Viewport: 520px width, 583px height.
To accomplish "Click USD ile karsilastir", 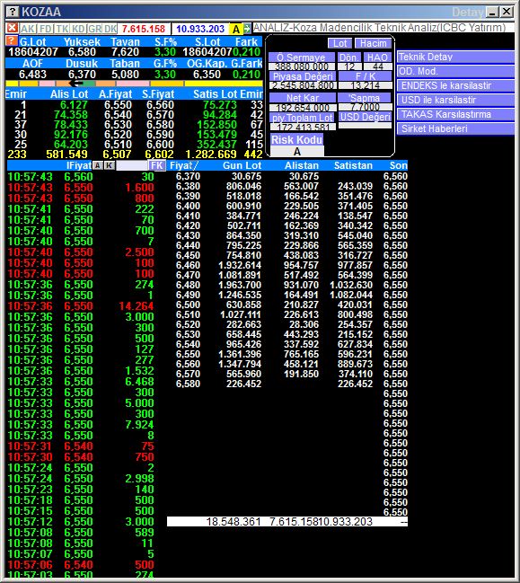I will 455,100.
